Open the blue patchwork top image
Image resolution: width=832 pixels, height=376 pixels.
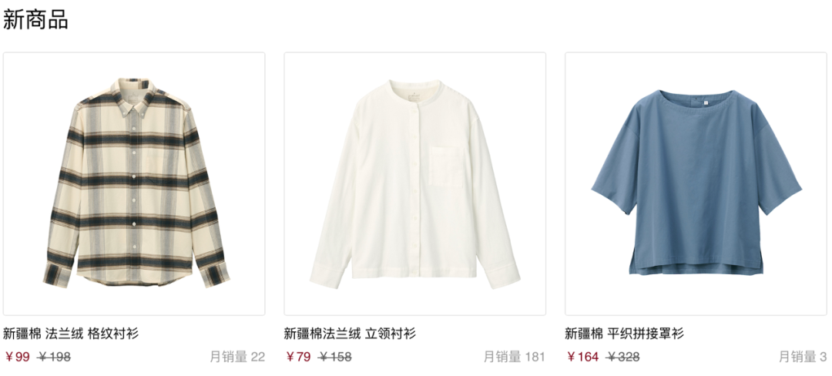point(696,183)
